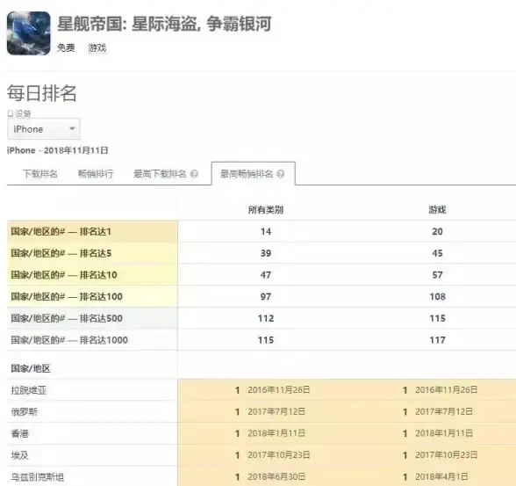
Task: Click 2018年6月30日 date in 乌兹别克斯坦 row
Action: 276,477
